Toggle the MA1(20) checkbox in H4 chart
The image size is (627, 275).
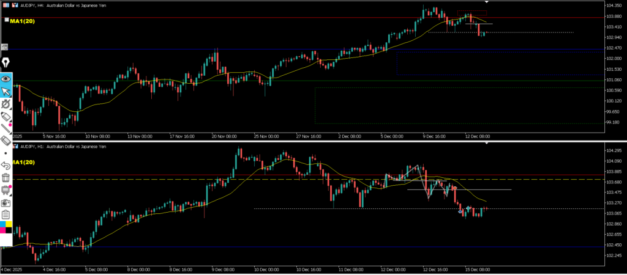[x=7, y=20]
